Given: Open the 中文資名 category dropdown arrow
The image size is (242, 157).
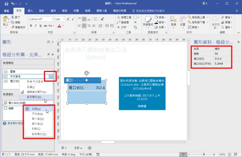Looking at the screenshot, I should pos(51,76).
